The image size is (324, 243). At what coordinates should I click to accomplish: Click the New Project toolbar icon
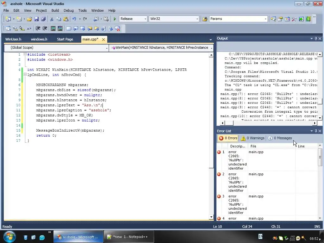(x=8, y=19)
